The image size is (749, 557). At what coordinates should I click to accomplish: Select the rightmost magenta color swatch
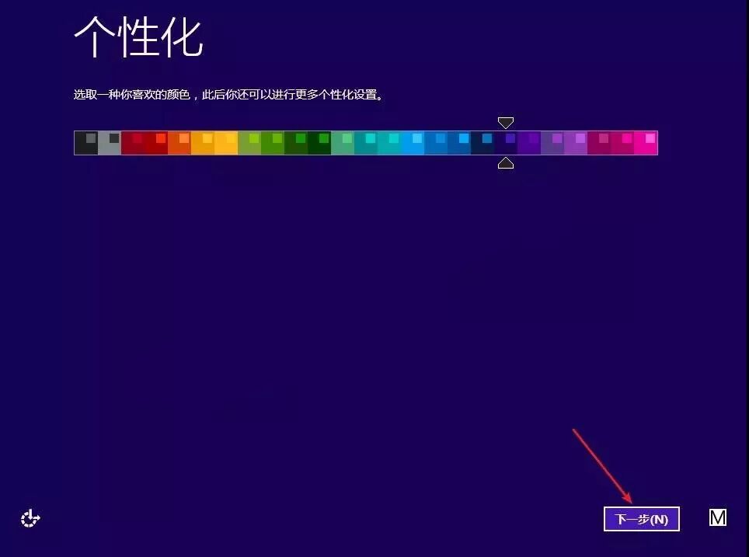pyautogui.click(x=647, y=142)
